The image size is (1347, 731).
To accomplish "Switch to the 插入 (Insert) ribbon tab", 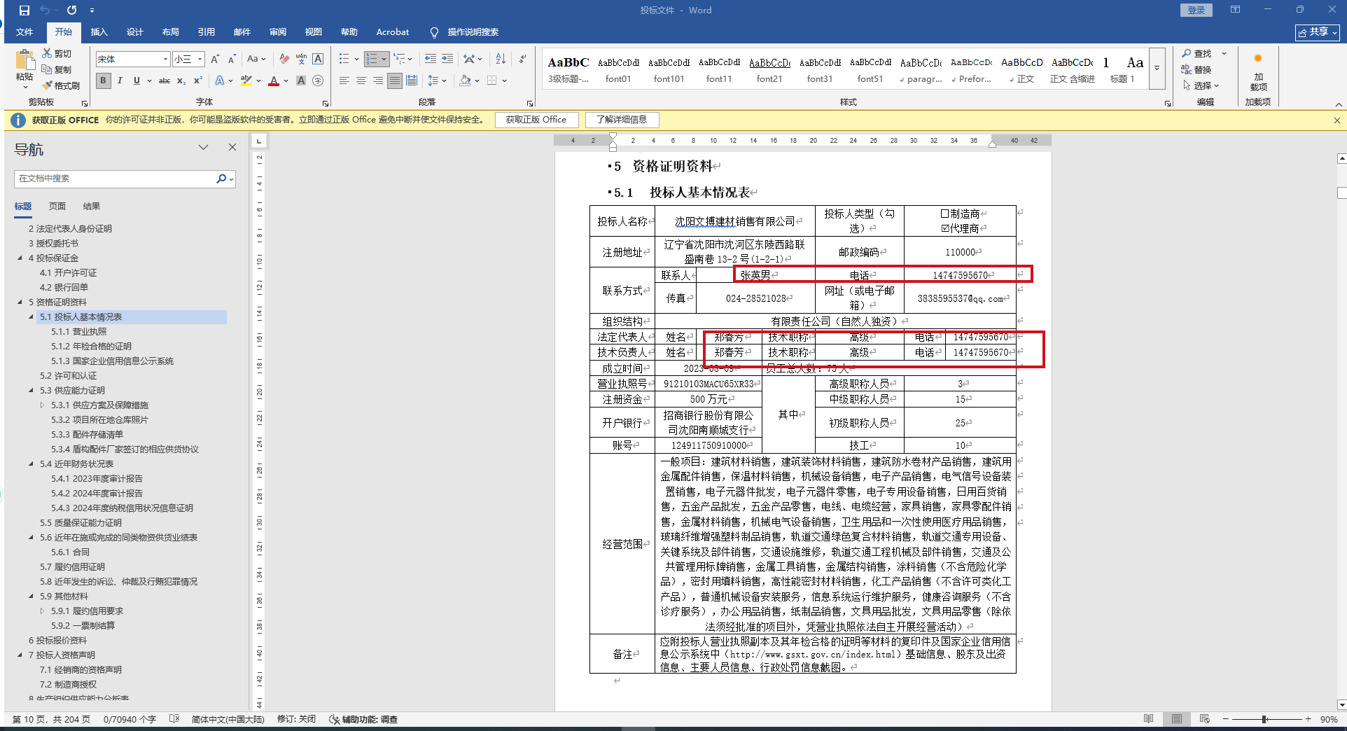I will tap(99, 32).
